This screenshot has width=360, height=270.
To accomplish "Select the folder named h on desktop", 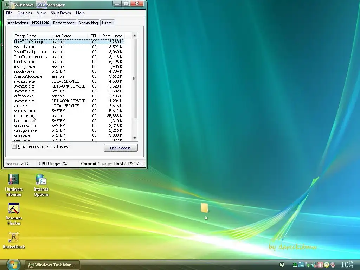I will click(x=205, y=211).
